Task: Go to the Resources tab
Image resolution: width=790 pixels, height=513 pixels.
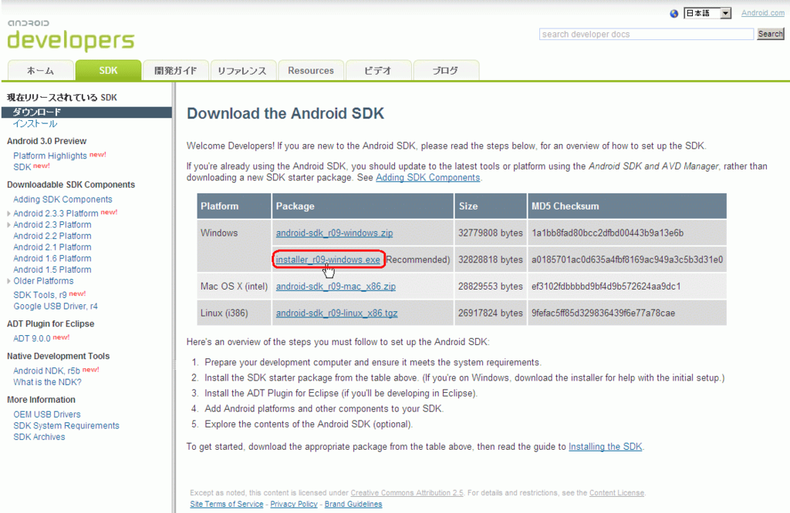Action: [x=311, y=70]
